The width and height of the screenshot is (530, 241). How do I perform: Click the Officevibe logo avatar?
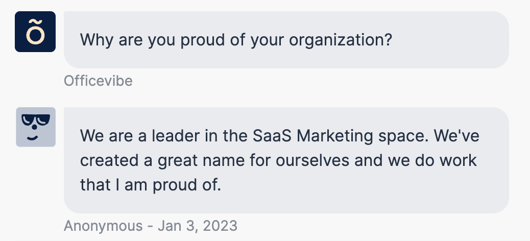[35, 32]
